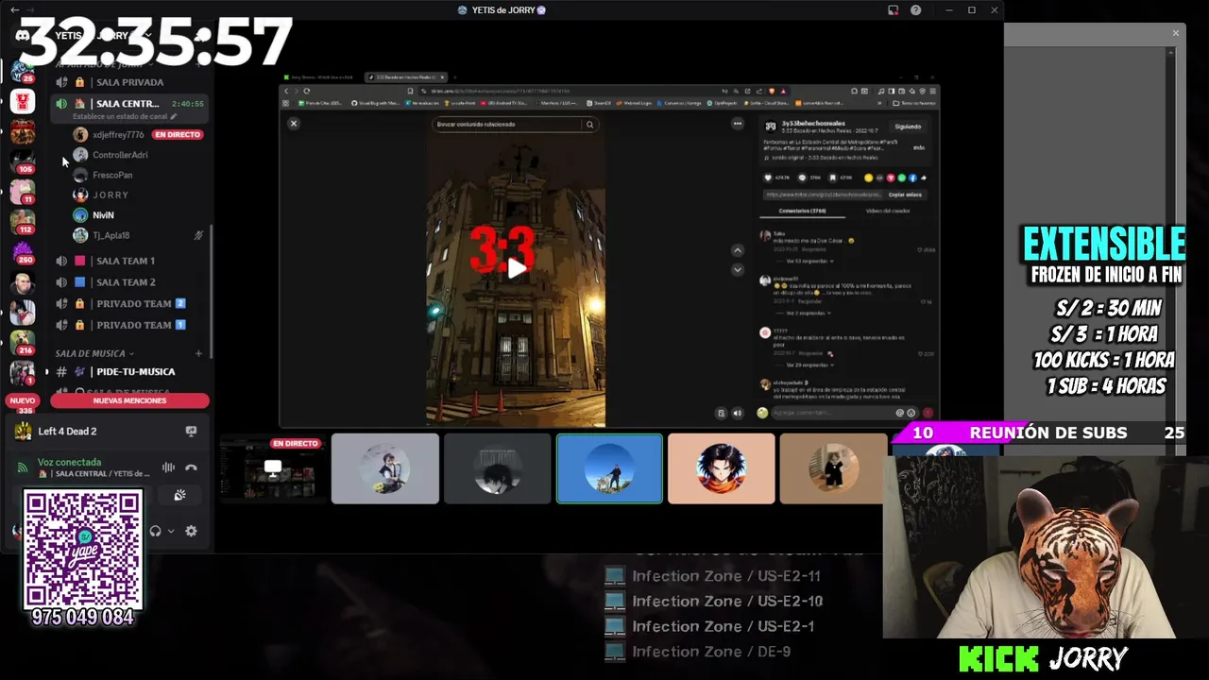Open server with 105 unread badge
This screenshot has height=680, width=1209.
(x=23, y=161)
